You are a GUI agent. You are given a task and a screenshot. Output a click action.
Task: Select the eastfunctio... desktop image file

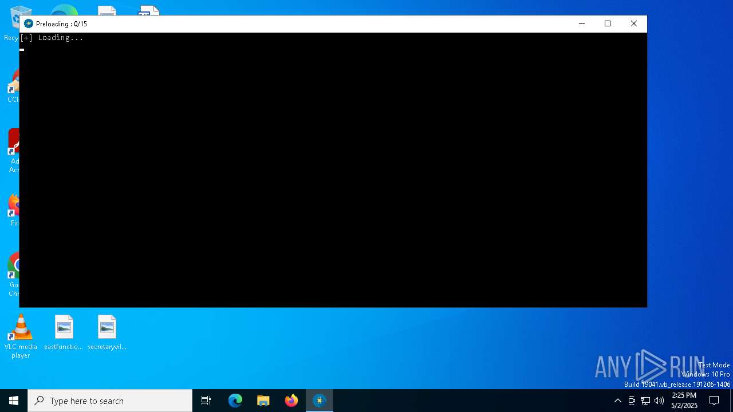[x=64, y=332]
